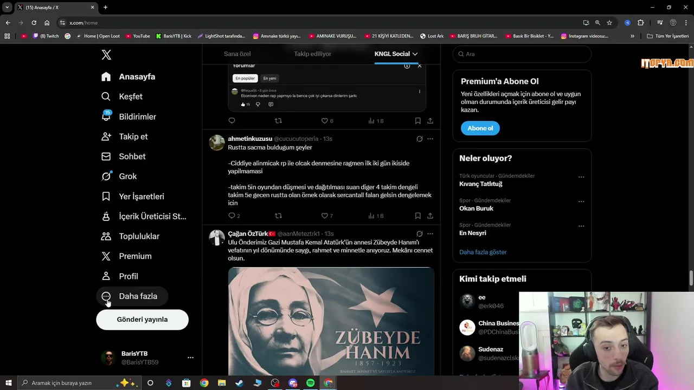Screen dimensions: 694x390
Task: Click Grok icon on ahmetinkuzusu's post
Action: 419,139
